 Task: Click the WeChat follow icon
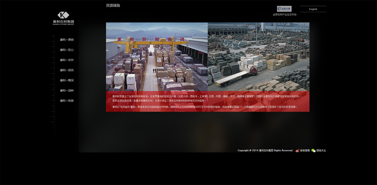tap(313, 151)
